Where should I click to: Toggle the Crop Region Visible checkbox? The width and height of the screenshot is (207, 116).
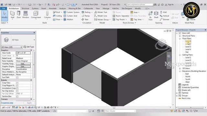17,86
